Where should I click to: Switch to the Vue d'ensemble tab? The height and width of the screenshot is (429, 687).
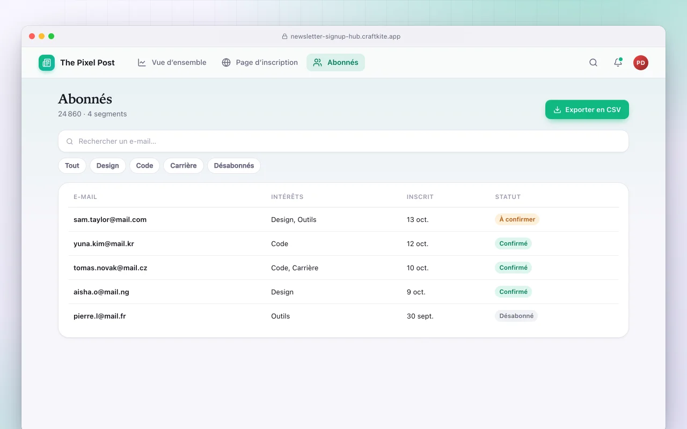pyautogui.click(x=172, y=62)
